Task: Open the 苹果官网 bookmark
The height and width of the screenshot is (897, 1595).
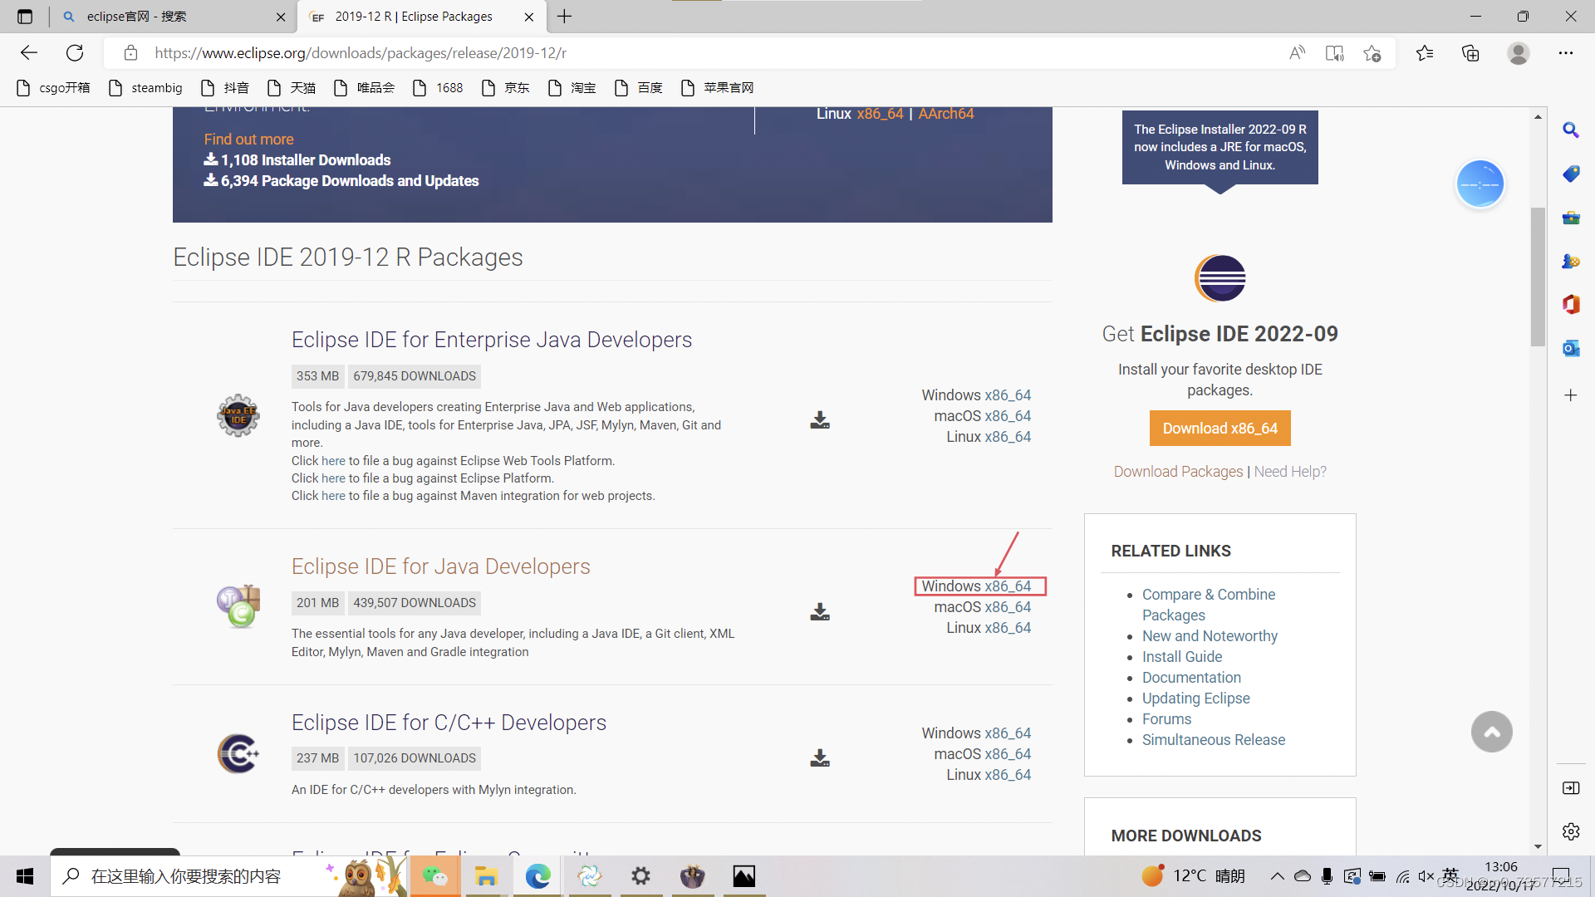Action: point(718,88)
